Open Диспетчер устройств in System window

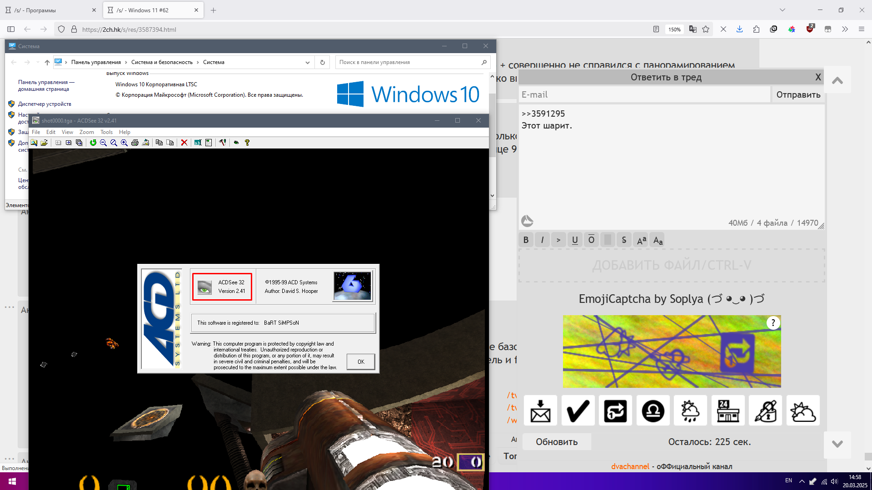45,104
